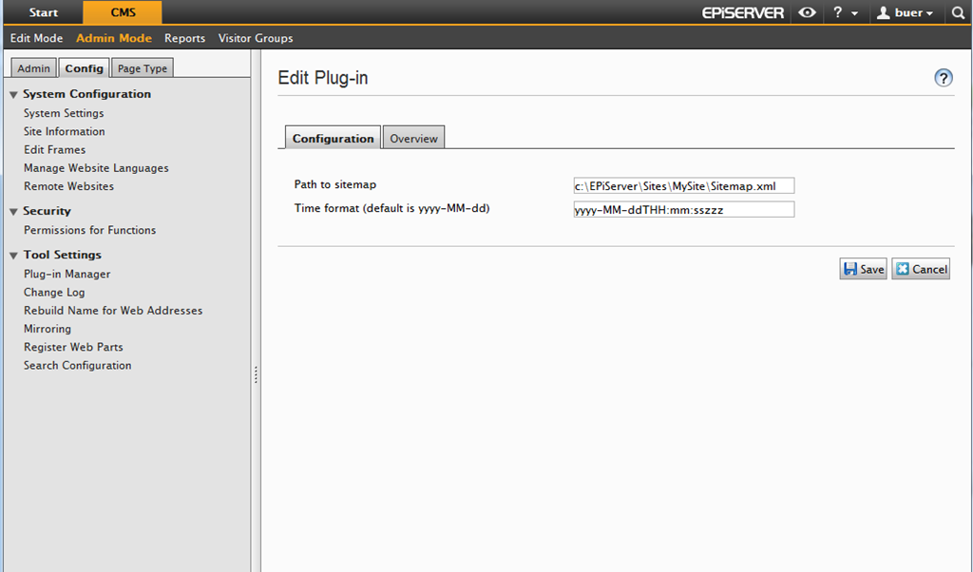Click the panel splitter handle
This screenshot has height=572, width=973.
coord(256,376)
